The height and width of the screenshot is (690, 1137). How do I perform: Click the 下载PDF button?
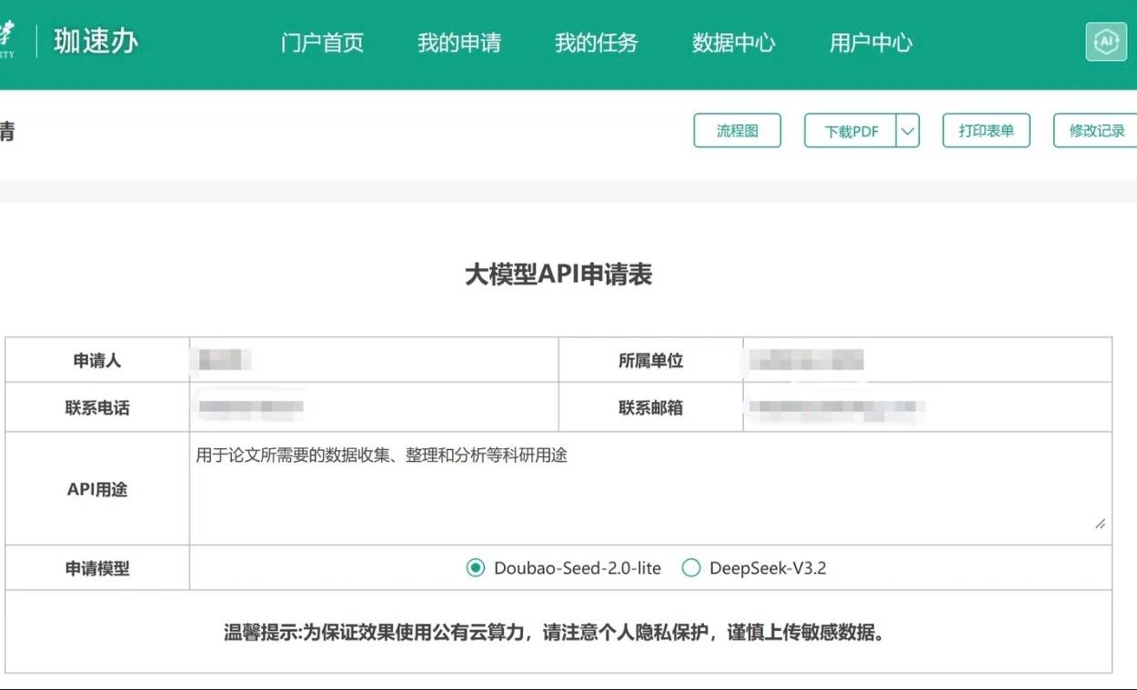850,131
